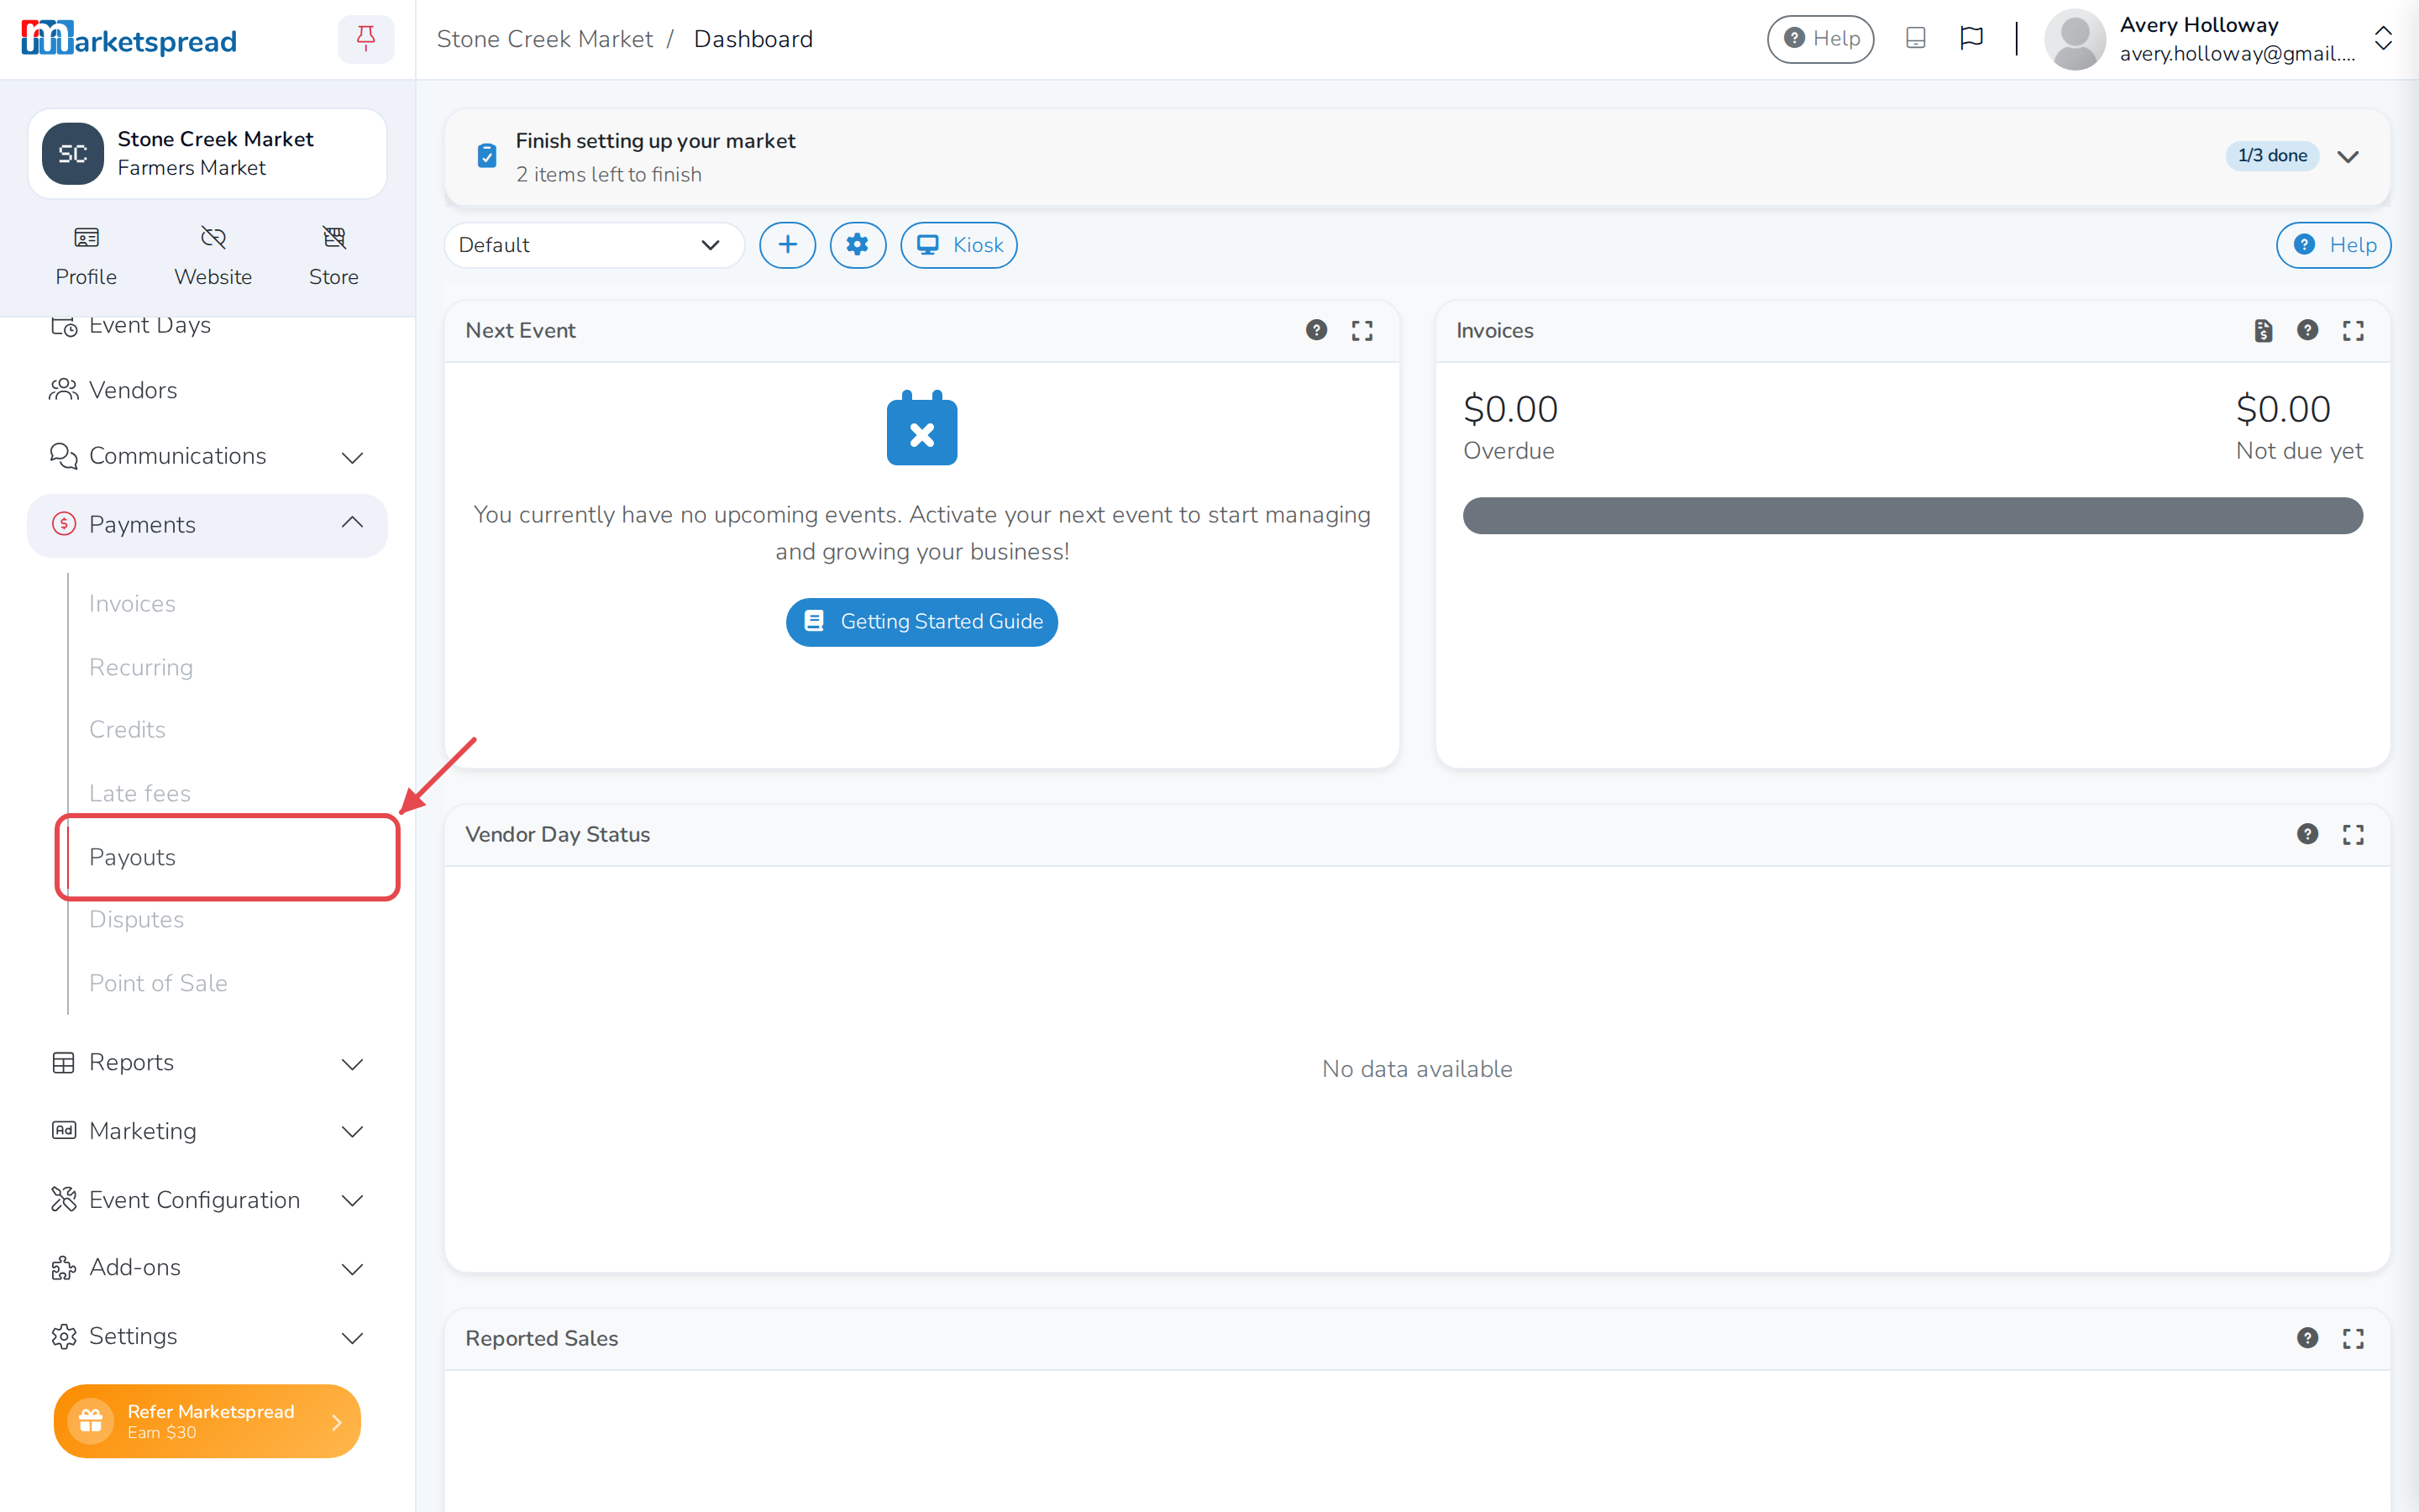Click Reported Sales help icon

click(x=2307, y=1338)
